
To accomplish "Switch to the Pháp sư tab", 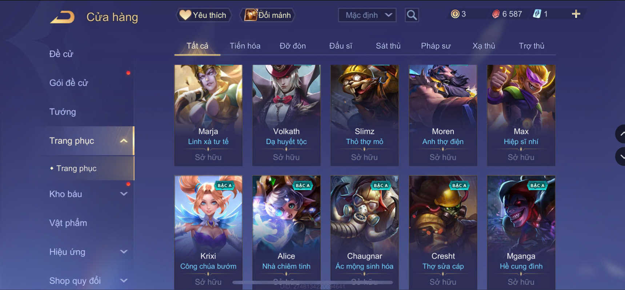I will [436, 46].
